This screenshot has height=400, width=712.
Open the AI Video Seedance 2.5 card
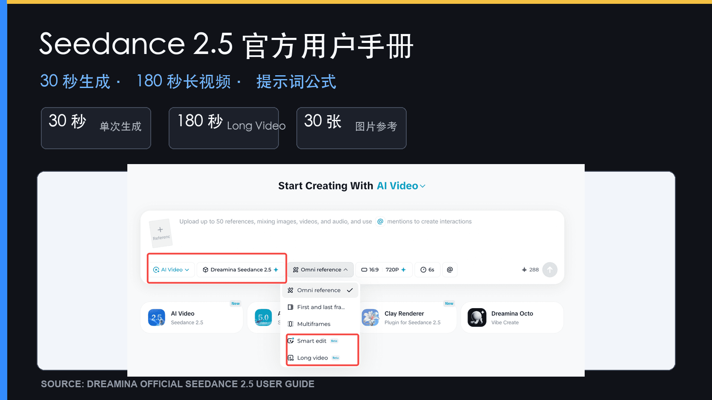[x=192, y=318]
